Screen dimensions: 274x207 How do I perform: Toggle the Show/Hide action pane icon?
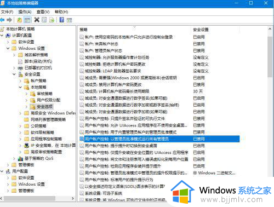[x=69, y=20]
